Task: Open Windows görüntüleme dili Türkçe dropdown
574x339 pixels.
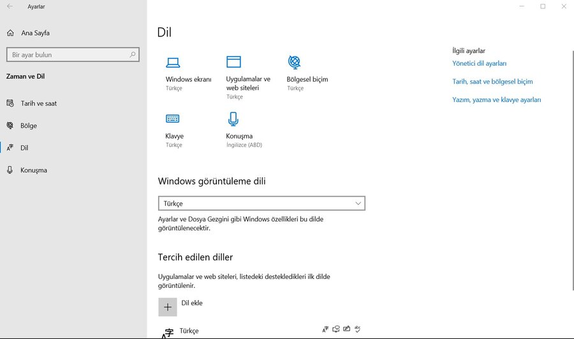Action: click(x=261, y=204)
